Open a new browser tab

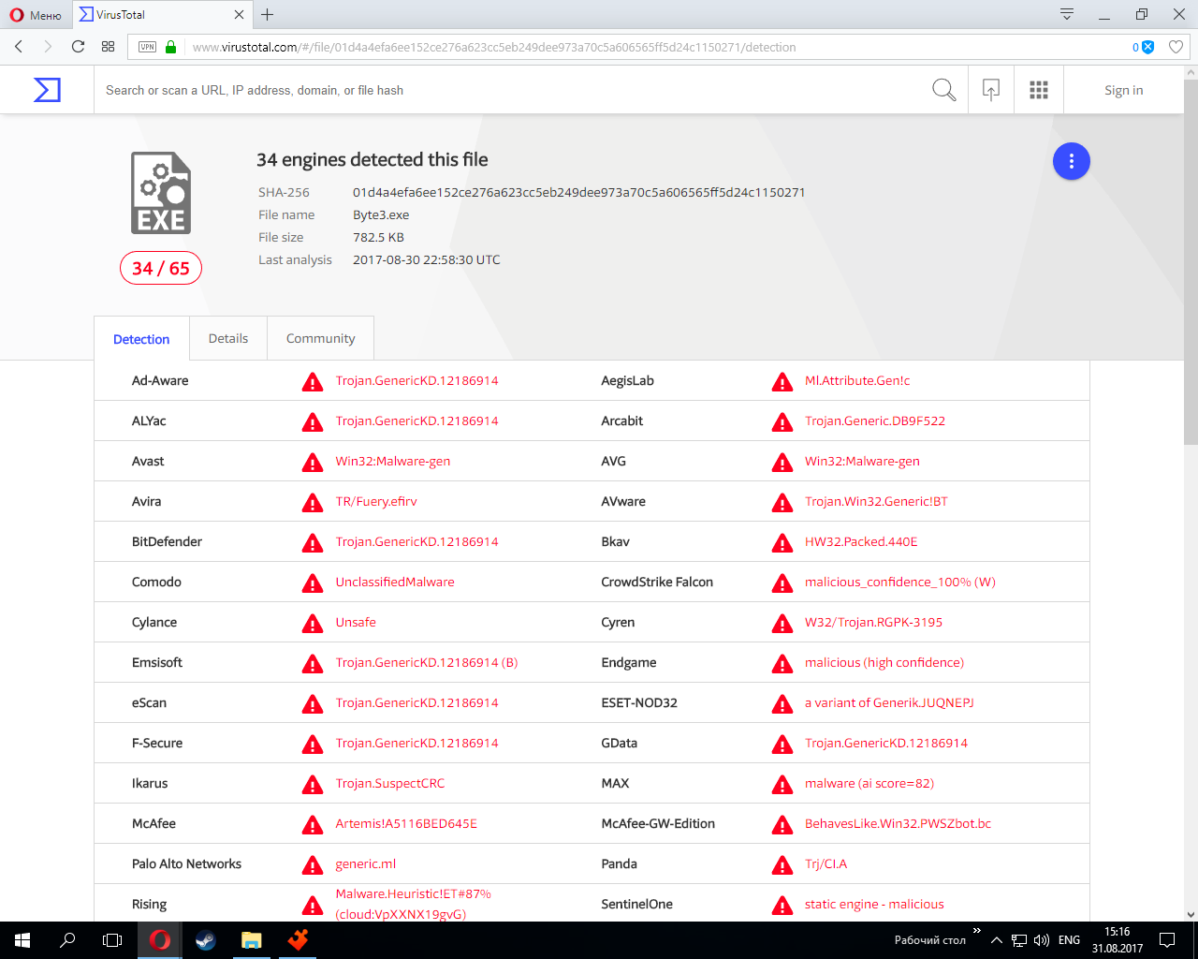[268, 15]
